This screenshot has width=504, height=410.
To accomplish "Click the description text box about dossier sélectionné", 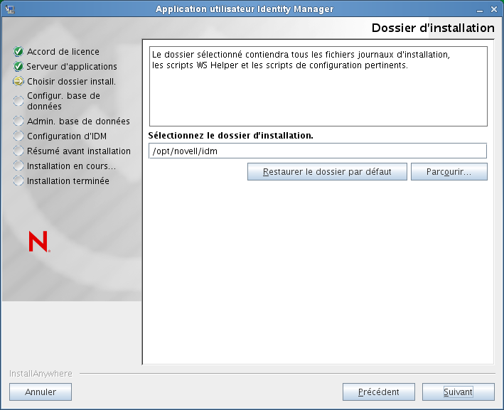I will tap(318, 87).
